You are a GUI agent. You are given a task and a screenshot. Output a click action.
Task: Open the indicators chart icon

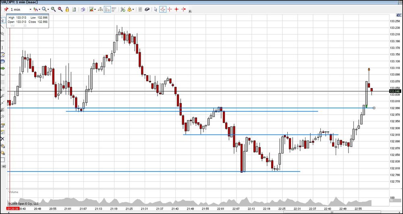pos(91,10)
